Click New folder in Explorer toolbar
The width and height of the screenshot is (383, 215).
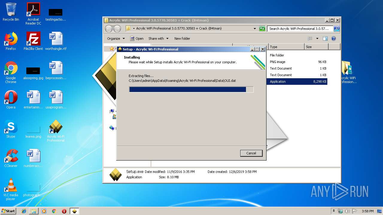[182, 39]
